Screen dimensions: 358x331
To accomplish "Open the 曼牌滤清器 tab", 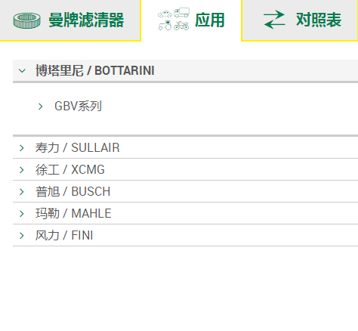I will coord(70,20).
